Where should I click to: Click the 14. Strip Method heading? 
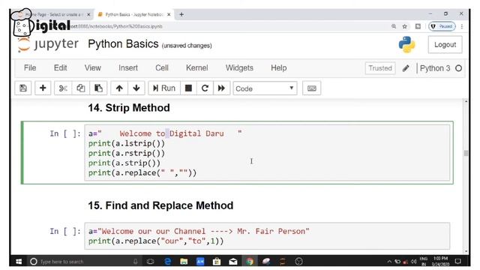tap(129, 108)
